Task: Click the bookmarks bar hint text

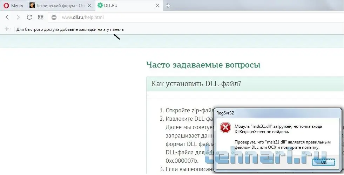Action: (x=70, y=29)
